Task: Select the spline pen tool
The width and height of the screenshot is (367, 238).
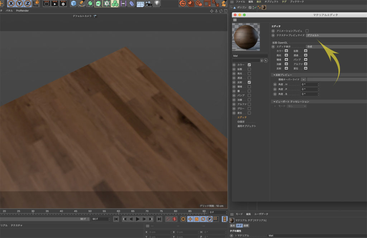Action: [x=82, y=3]
